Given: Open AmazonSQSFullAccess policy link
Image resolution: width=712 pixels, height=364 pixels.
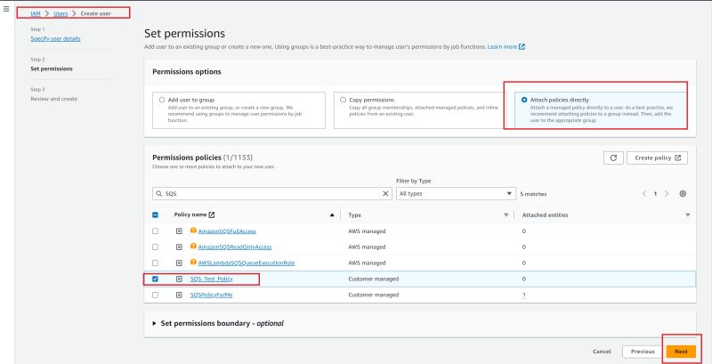Looking at the screenshot, I should pos(227,231).
